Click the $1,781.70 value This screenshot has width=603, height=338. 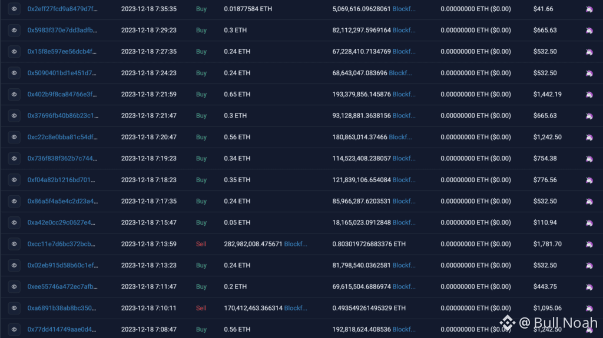[547, 244]
